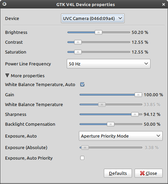
Task: Click the Backlight Compensation slider handle
Action: click(x=111, y=124)
